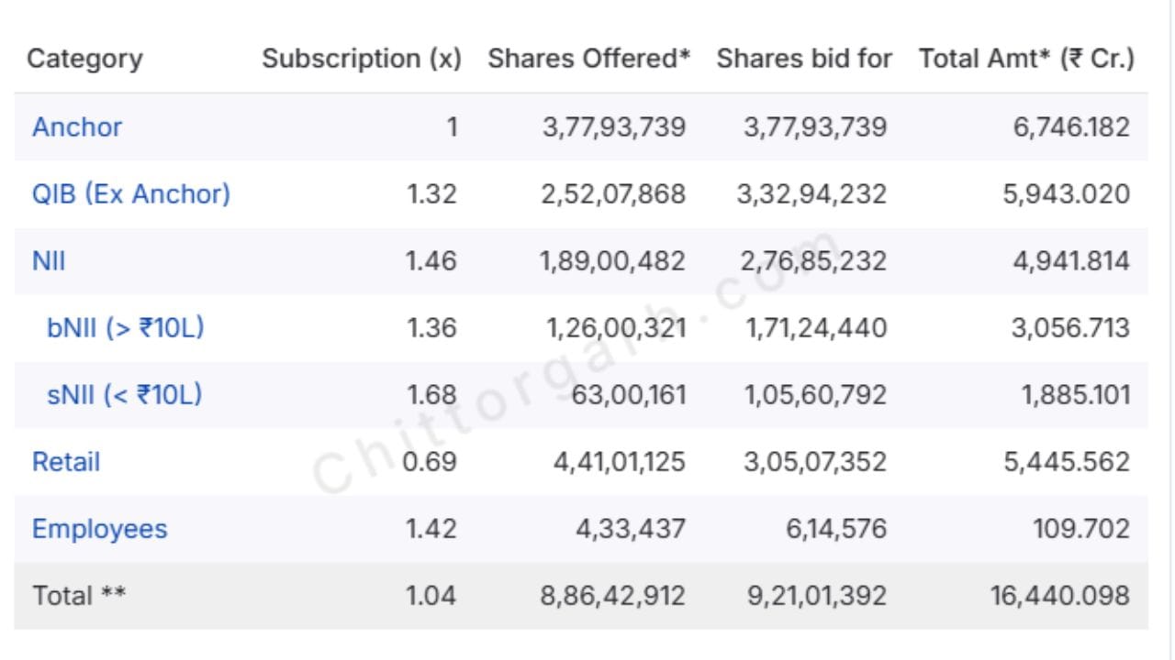Click the Subscription (x) column header
The width and height of the screenshot is (1175, 660).
point(361,60)
